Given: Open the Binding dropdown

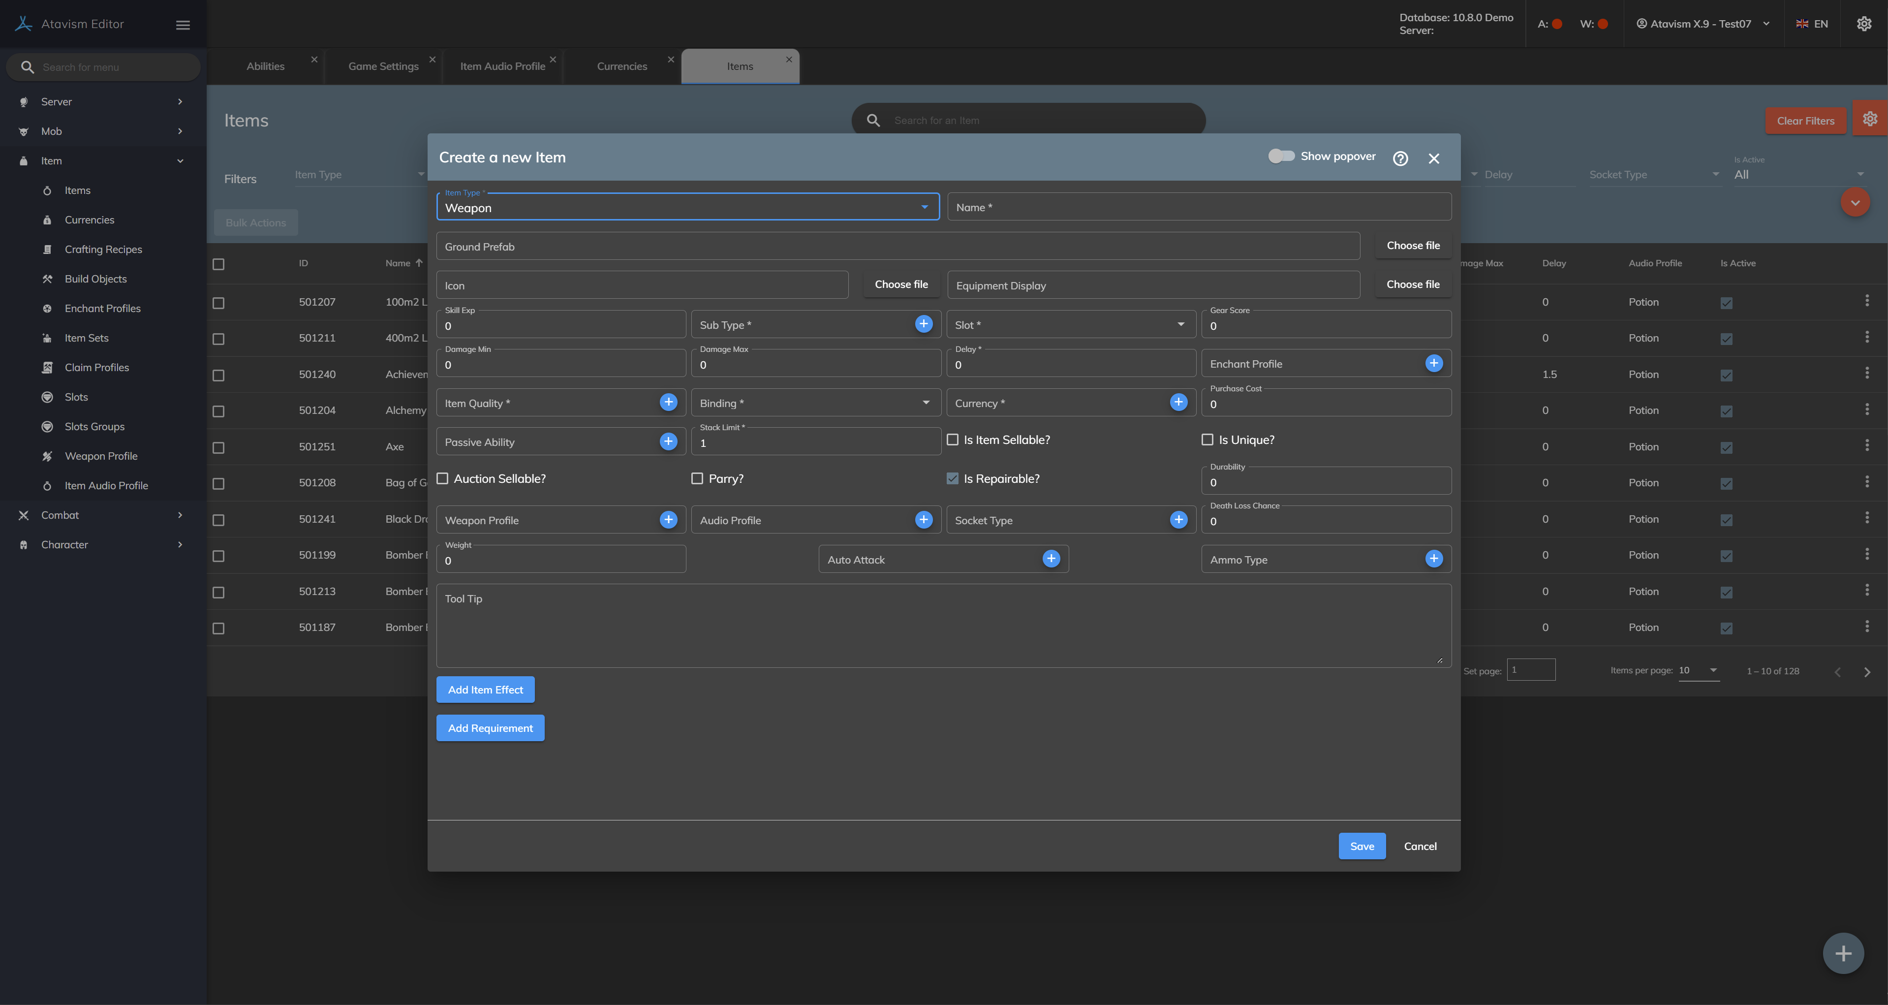Looking at the screenshot, I should point(815,403).
